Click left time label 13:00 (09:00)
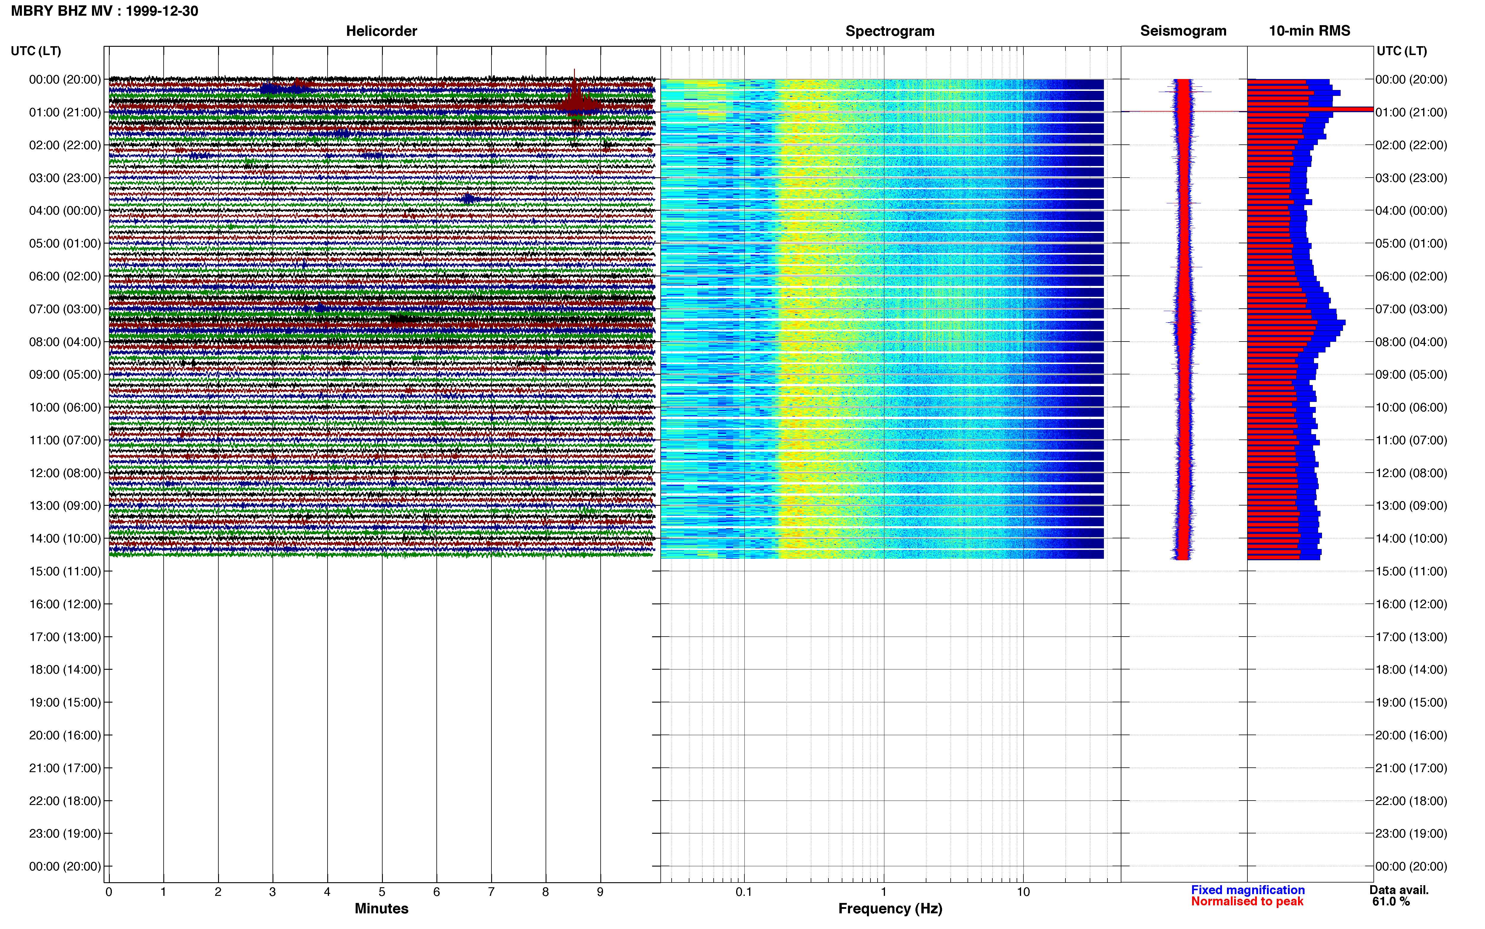Image resolution: width=1485 pixels, height=929 pixels. click(65, 506)
